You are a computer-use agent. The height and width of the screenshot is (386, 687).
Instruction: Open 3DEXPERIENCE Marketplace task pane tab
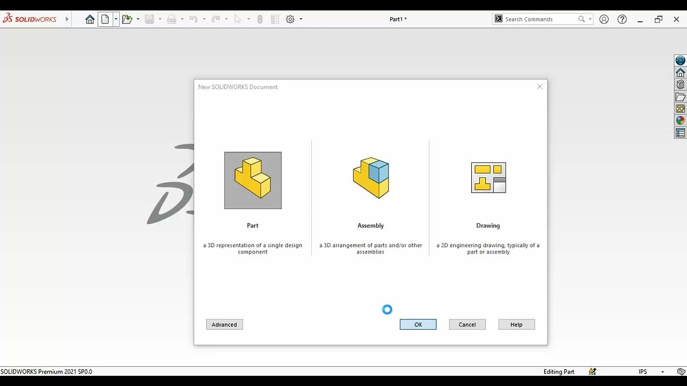tap(681, 61)
